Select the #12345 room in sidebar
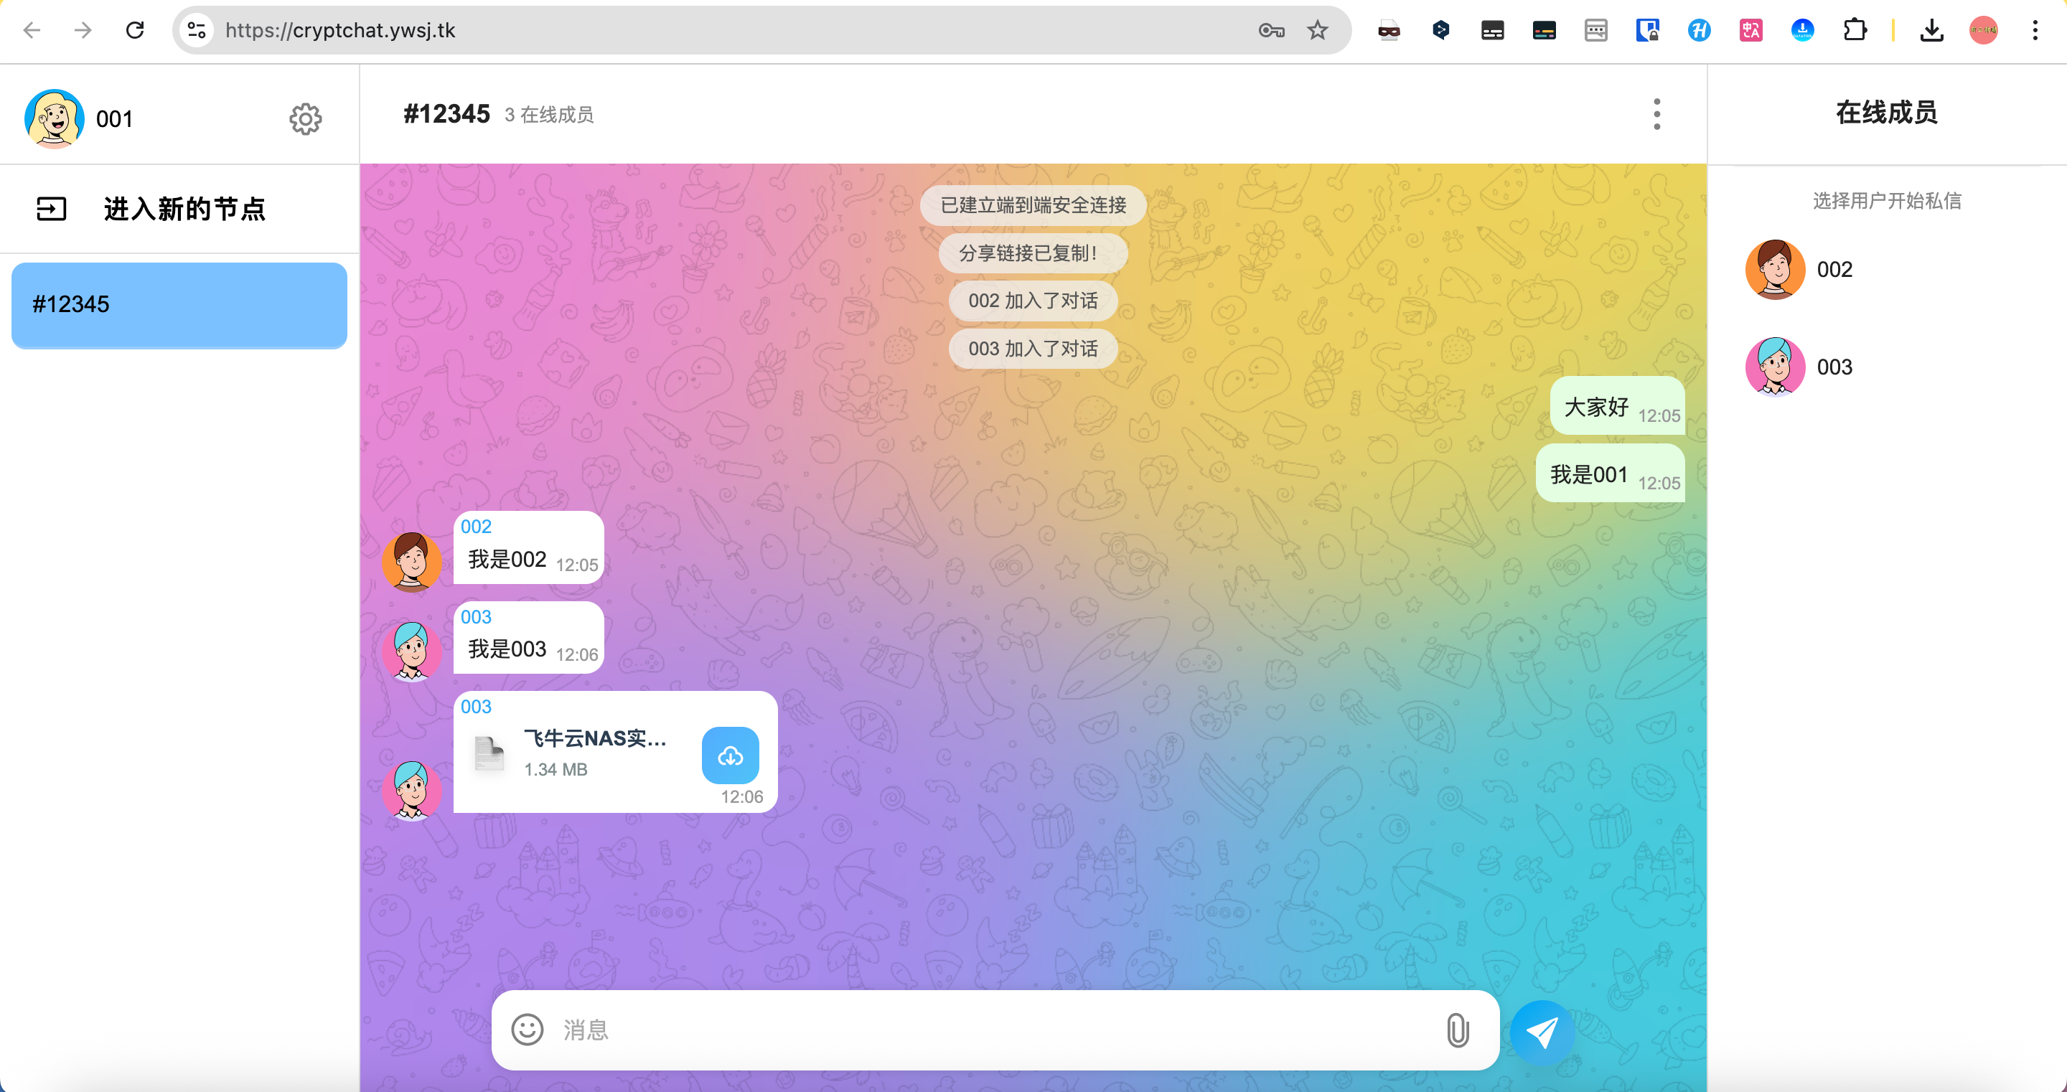 [179, 305]
